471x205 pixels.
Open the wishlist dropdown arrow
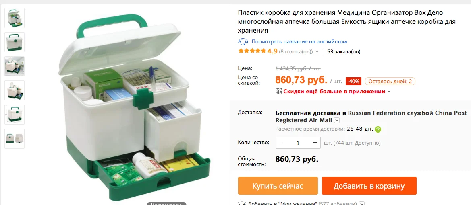pos(362,203)
